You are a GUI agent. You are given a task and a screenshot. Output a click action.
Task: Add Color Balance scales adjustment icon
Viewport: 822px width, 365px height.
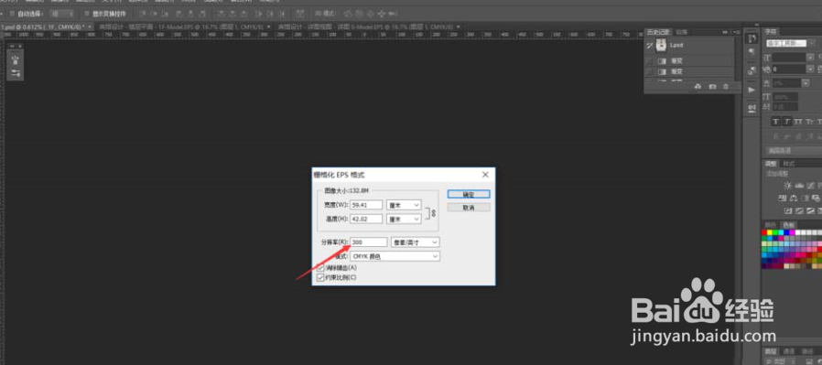pyautogui.click(x=794, y=198)
